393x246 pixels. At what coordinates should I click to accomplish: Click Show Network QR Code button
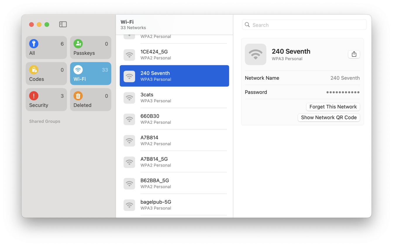click(329, 118)
